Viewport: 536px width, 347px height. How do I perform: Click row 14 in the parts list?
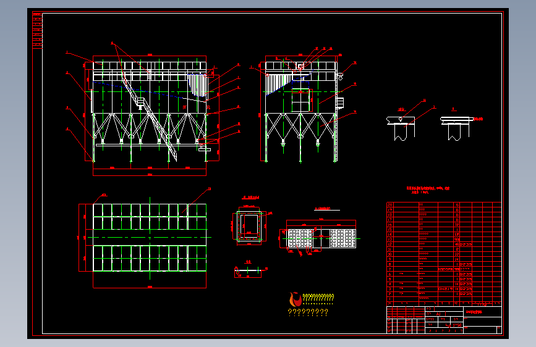[444, 234]
